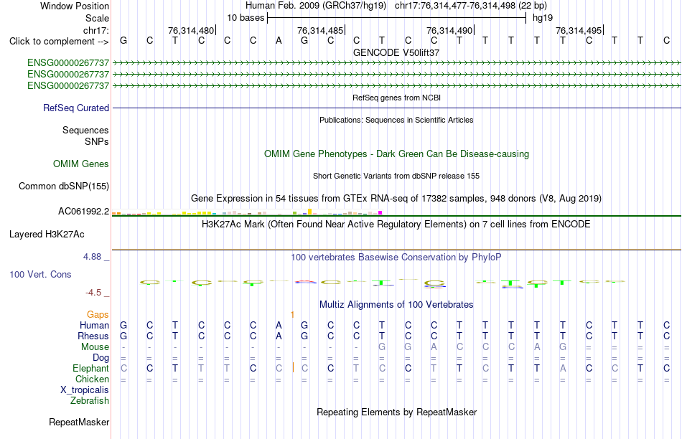
Task: Click the 'Dog' species row label
Action: tap(101, 358)
